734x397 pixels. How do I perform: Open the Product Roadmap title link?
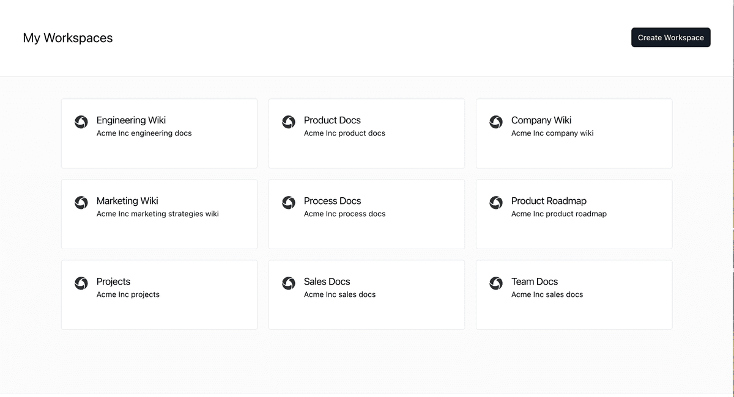coord(549,201)
